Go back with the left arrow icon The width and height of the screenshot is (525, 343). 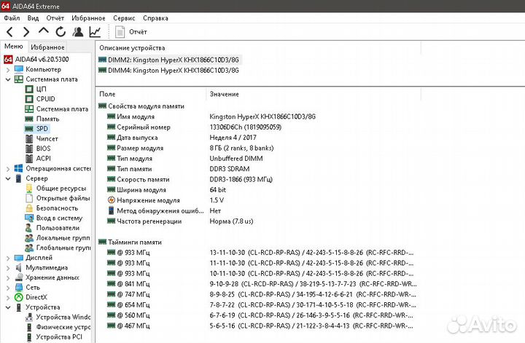pyautogui.click(x=9, y=32)
